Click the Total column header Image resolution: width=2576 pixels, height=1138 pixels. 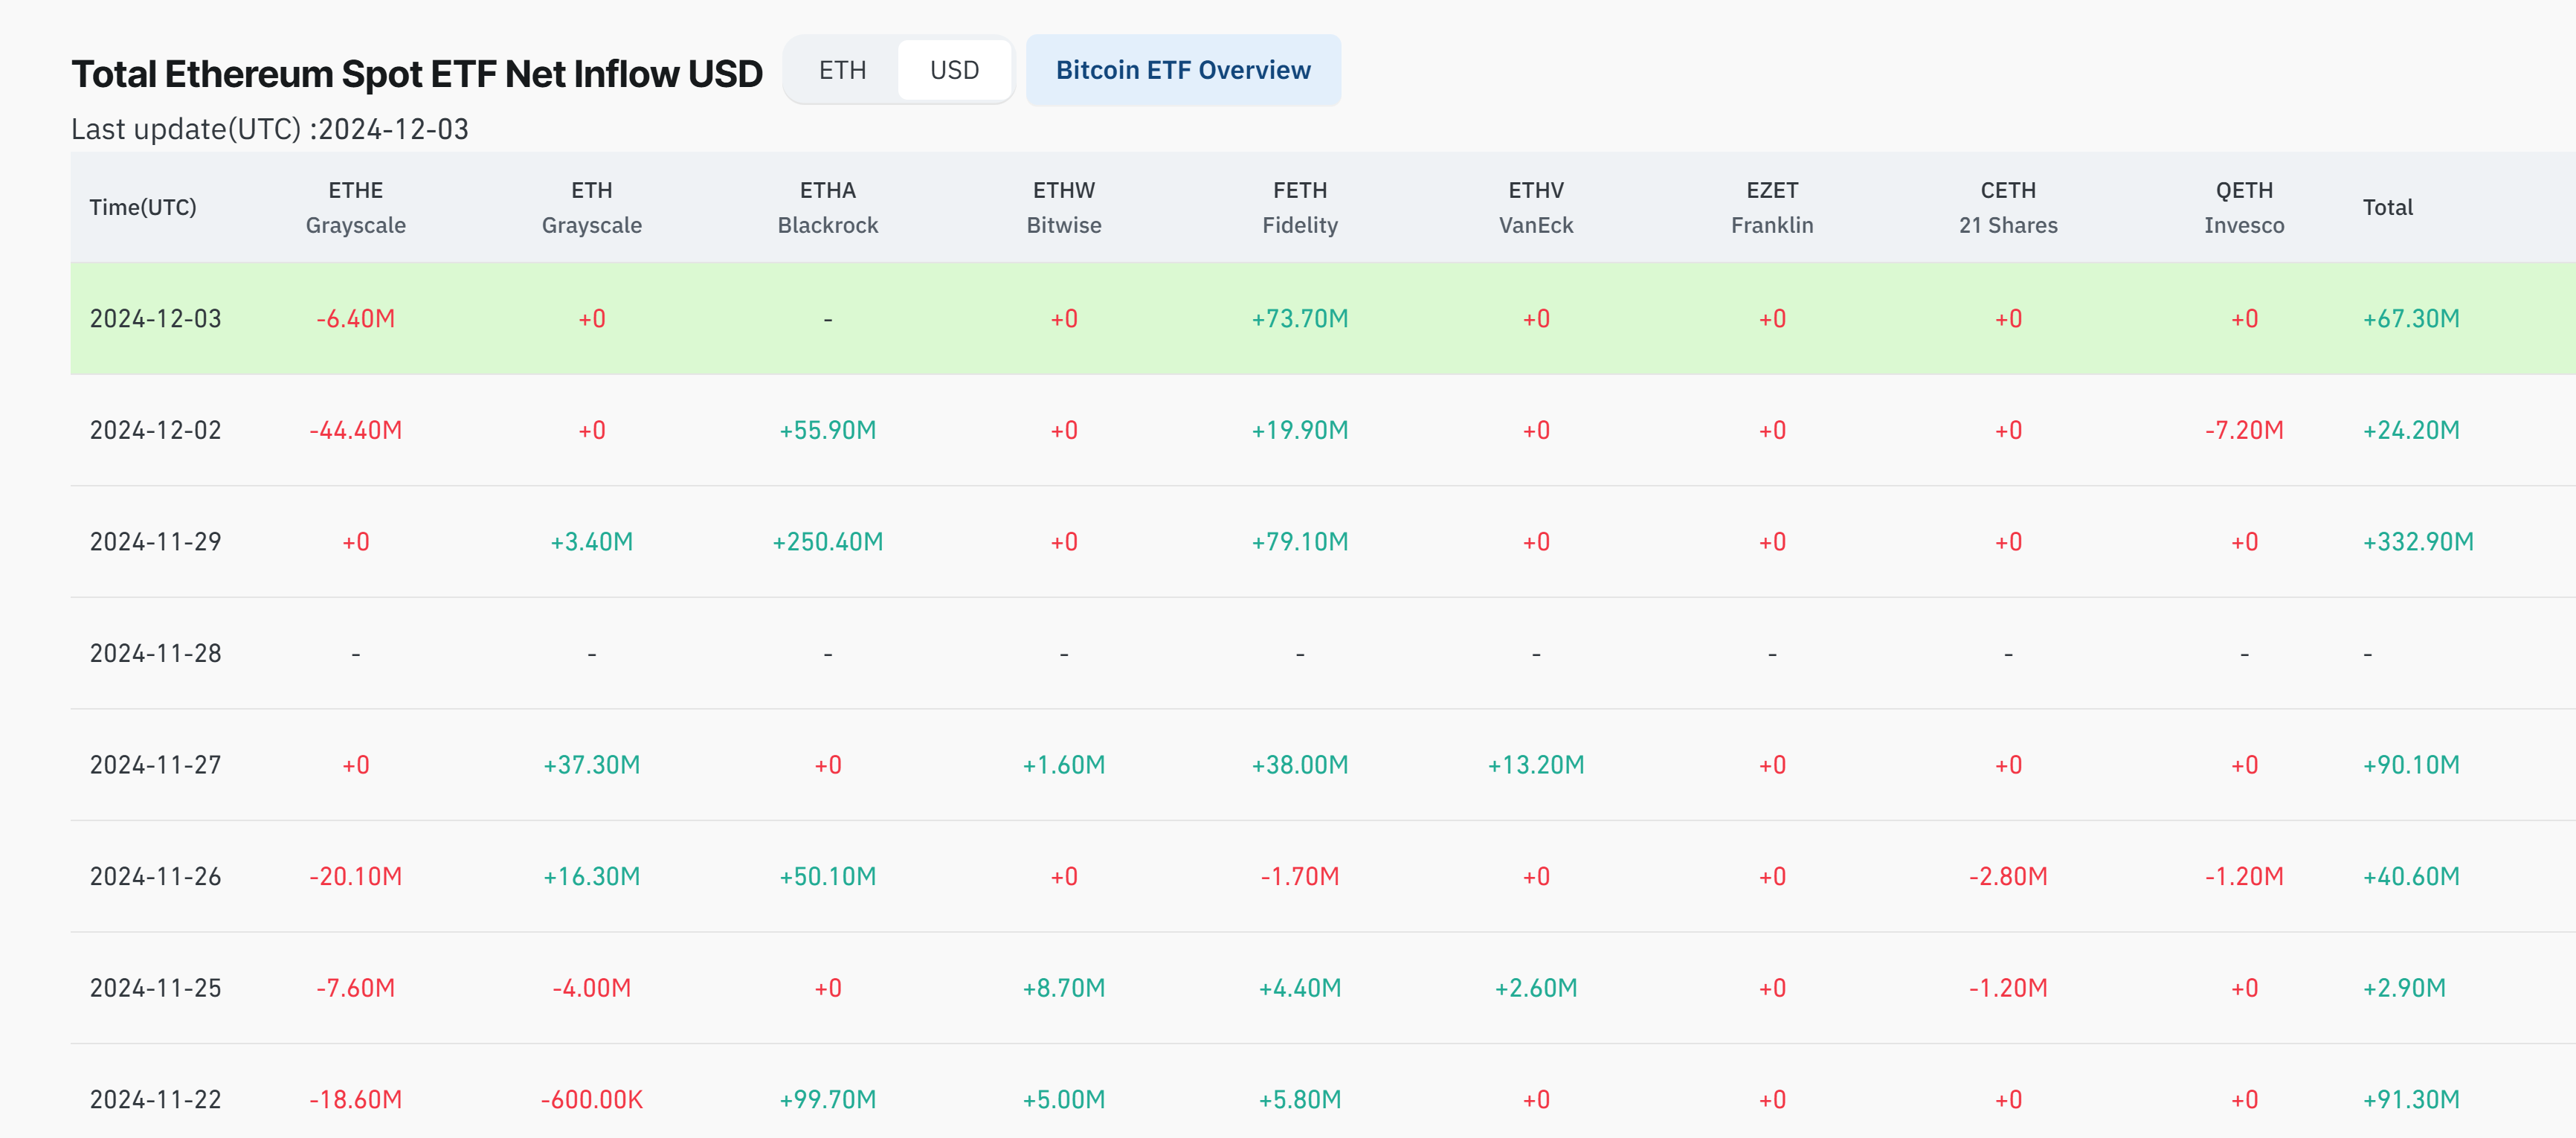point(2387,207)
